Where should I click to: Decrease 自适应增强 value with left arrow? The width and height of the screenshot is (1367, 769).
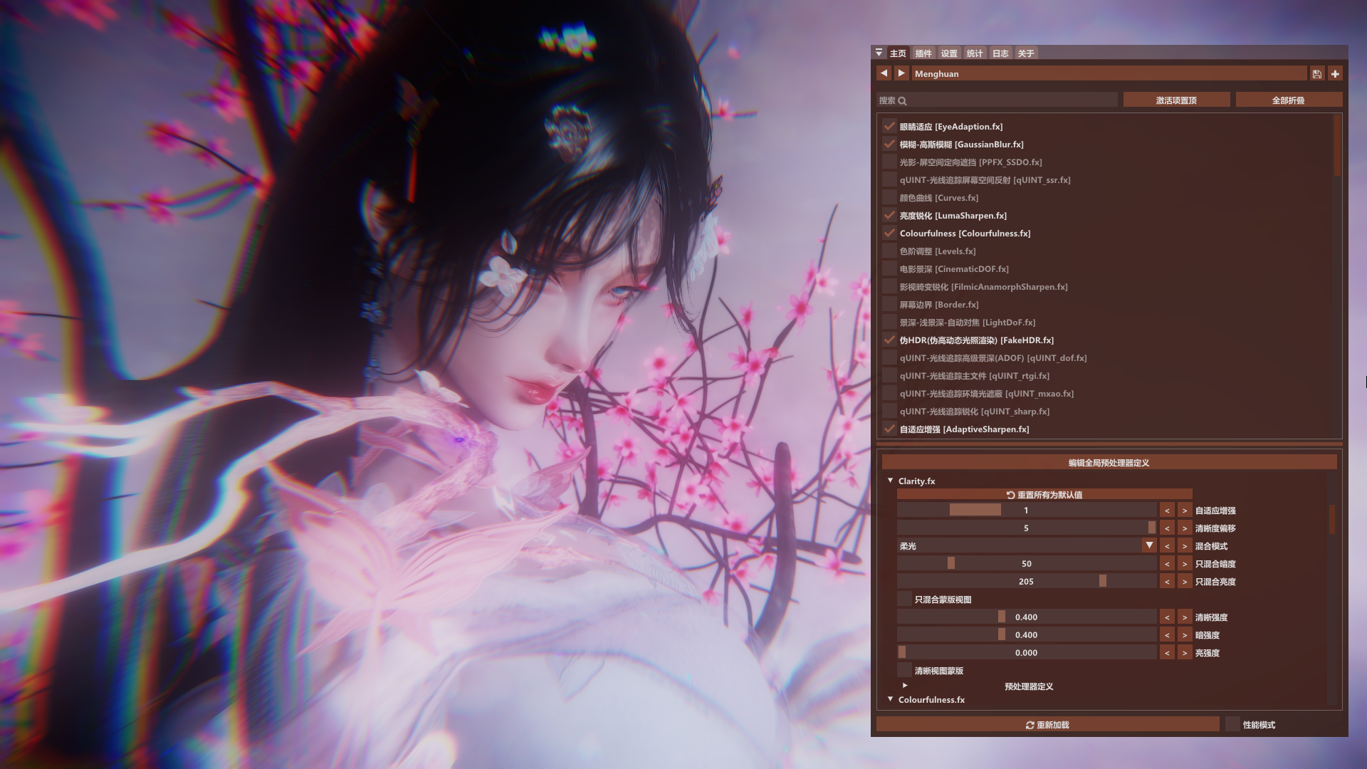pyautogui.click(x=1167, y=511)
